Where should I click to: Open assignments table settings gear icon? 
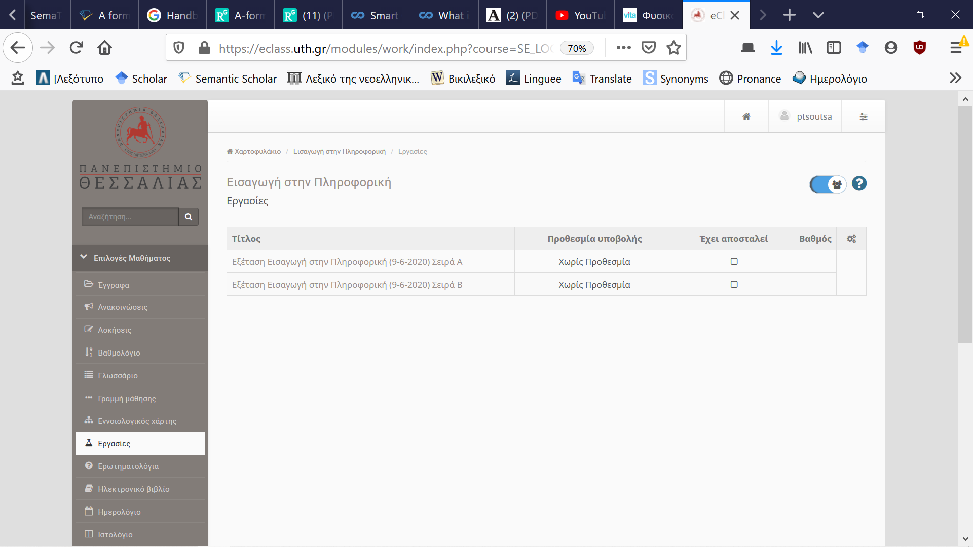coord(851,239)
